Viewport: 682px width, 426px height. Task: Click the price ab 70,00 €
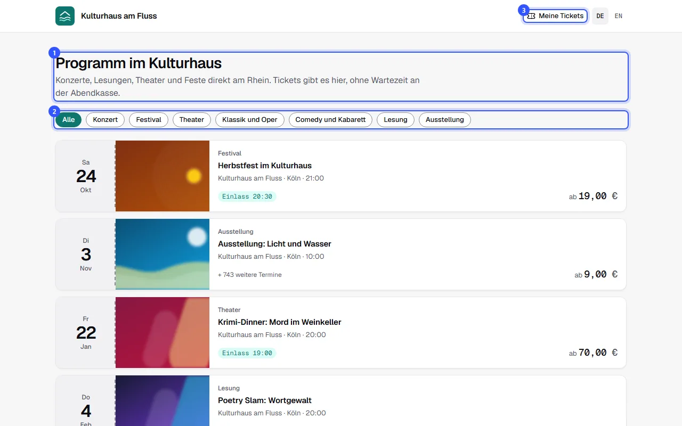(593, 353)
